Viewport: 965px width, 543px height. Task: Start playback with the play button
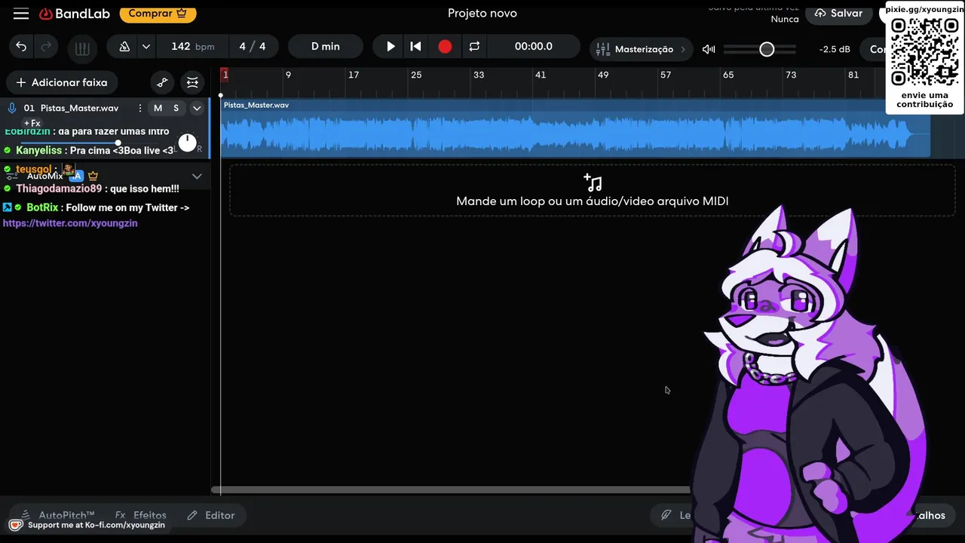(x=391, y=47)
